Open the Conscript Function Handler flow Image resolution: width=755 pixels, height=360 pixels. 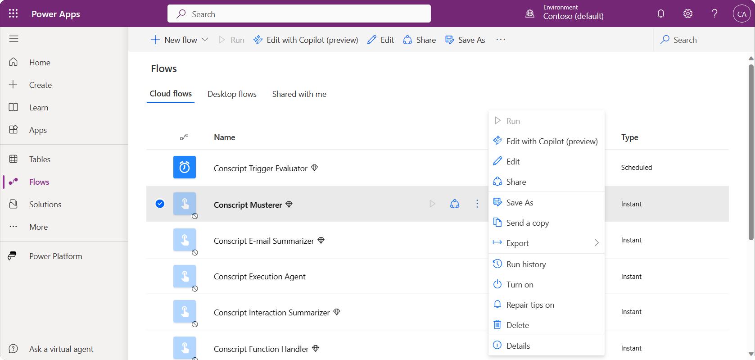click(x=261, y=349)
